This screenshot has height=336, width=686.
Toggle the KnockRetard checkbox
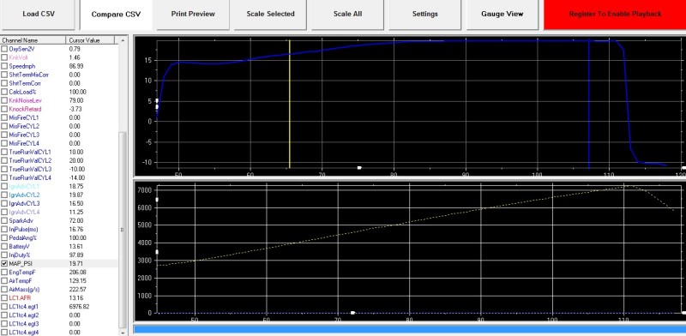[4, 109]
